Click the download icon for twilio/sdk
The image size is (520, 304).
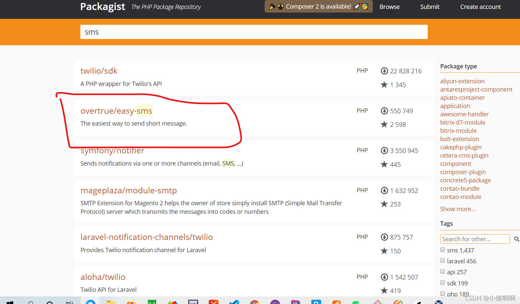tap(384, 71)
